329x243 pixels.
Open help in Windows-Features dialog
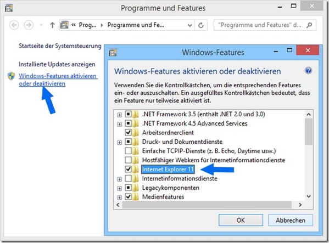click(x=308, y=71)
